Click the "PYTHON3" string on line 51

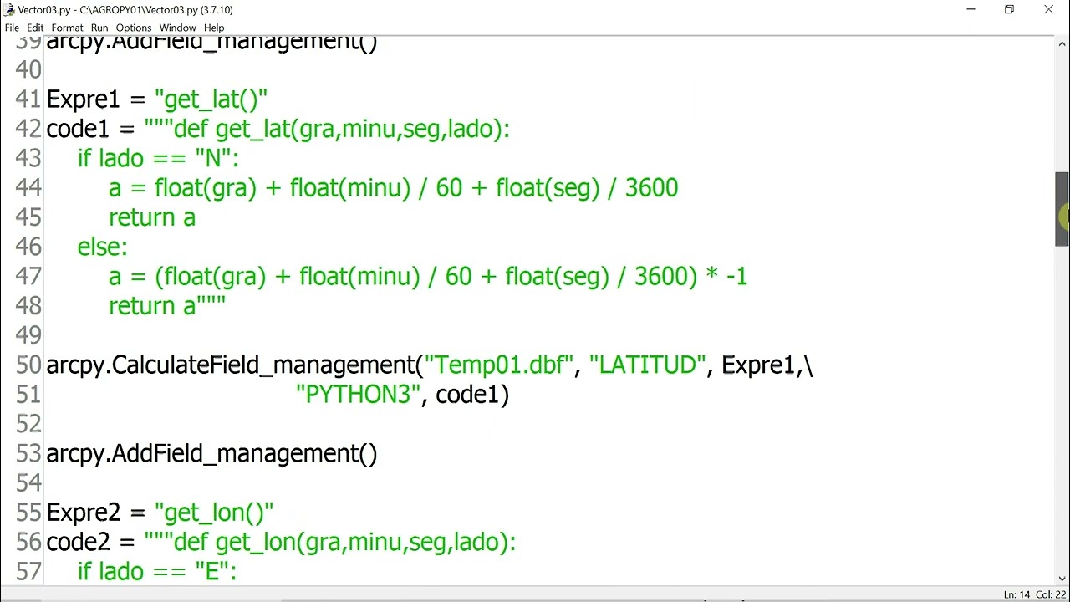(358, 394)
